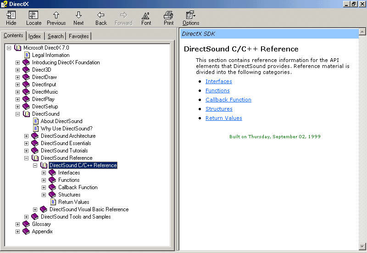Image resolution: width=367 pixels, height=253 pixels.
Task: Select Legal Information in contents tree
Action: click(x=50, y=55)
